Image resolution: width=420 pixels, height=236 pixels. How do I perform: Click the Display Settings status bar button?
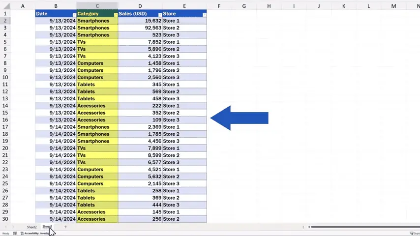[414, 234]
